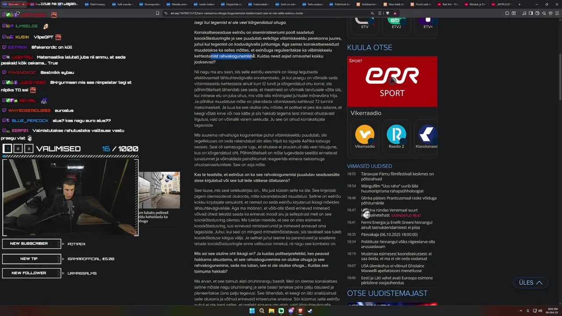This screenshot has height=316, width=562.
Task: Open the Brave playlist music note icon
Action: [x=524, y=13]
